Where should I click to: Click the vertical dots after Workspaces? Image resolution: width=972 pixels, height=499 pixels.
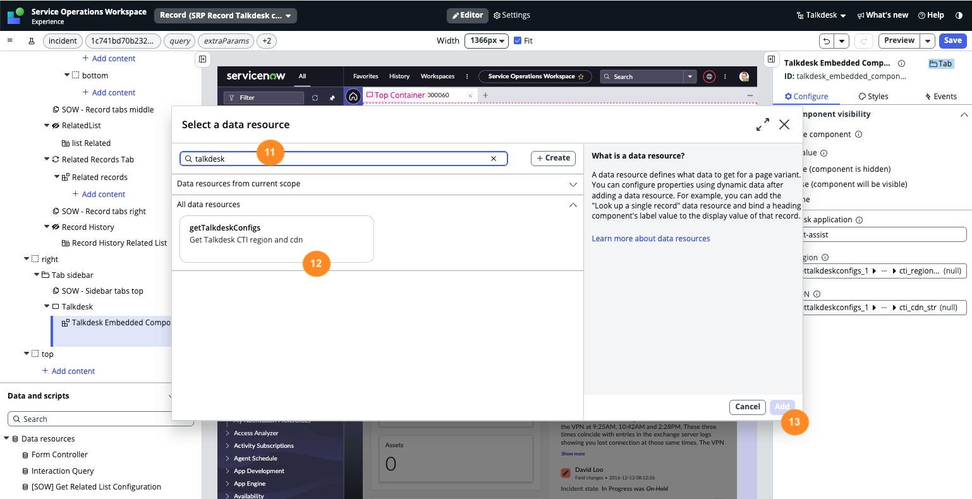467,76
